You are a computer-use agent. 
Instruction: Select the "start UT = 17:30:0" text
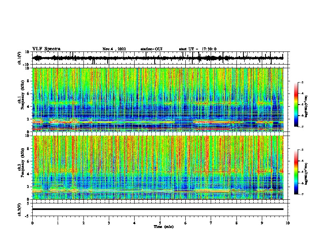tap(198, 49)
